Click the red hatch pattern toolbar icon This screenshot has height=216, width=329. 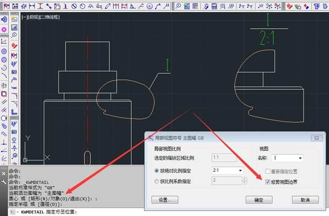(289, 6)
